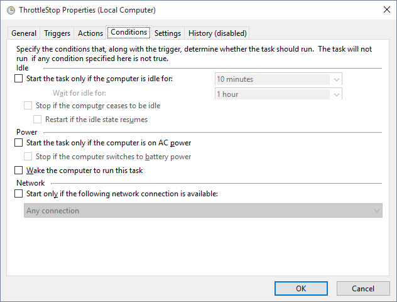This screenshot has height=302, width=397.
Task: View the History (disabled) tab
Action: click(217, 33)
